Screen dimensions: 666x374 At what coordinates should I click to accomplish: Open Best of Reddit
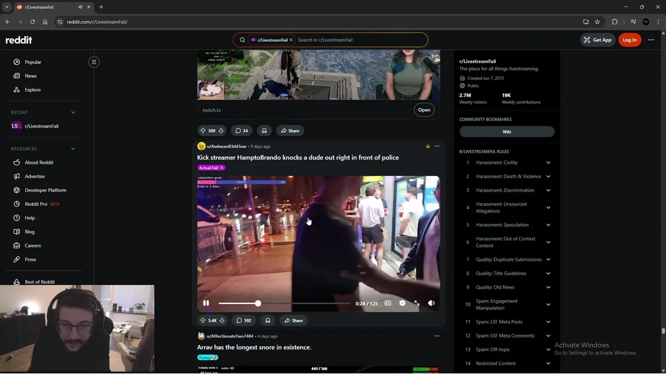point(40,282)
